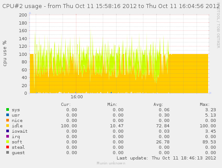Click the dark blue iowait legend swatch
222x168 pixels.
pyautogui.click(x=8, y=131)
